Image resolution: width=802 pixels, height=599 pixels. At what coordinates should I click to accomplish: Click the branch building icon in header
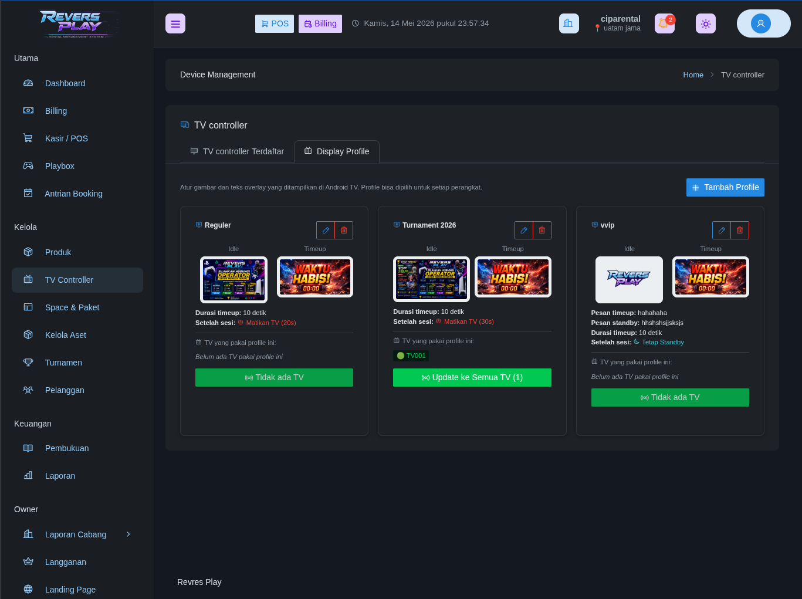(x=568, y=23)
